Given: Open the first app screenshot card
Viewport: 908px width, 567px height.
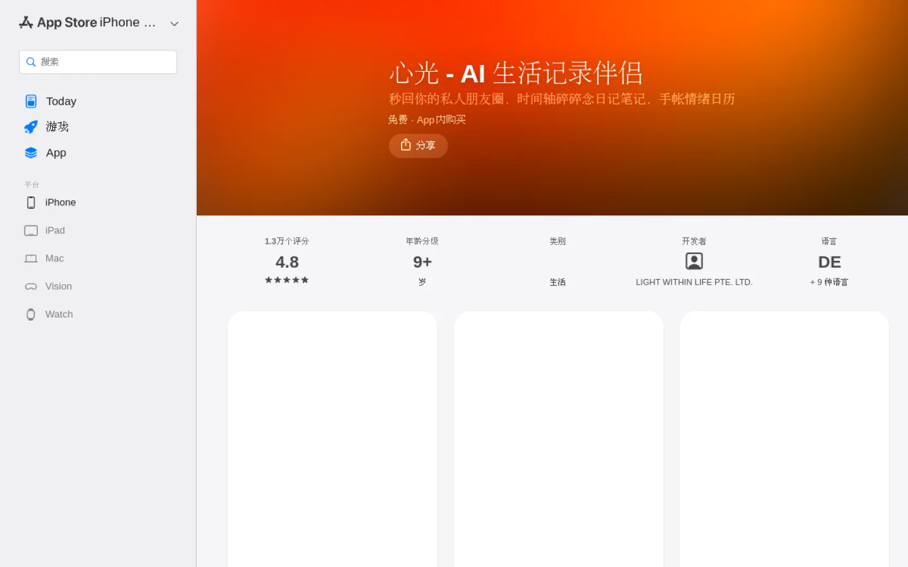Looking at the screenshot, I should (x=332, y=439).
